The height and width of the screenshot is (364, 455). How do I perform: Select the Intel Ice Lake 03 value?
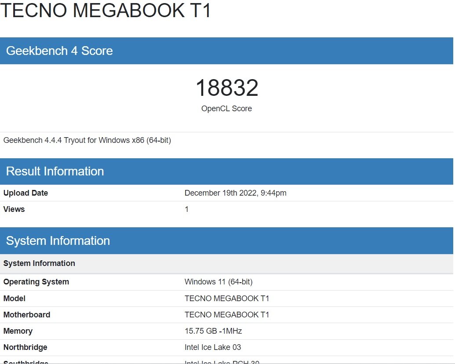point(213,347)
